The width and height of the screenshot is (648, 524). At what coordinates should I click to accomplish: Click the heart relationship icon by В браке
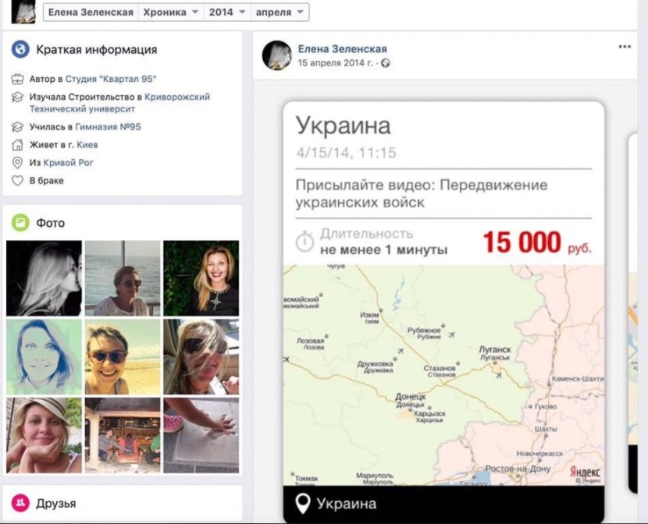pos(17,181)
